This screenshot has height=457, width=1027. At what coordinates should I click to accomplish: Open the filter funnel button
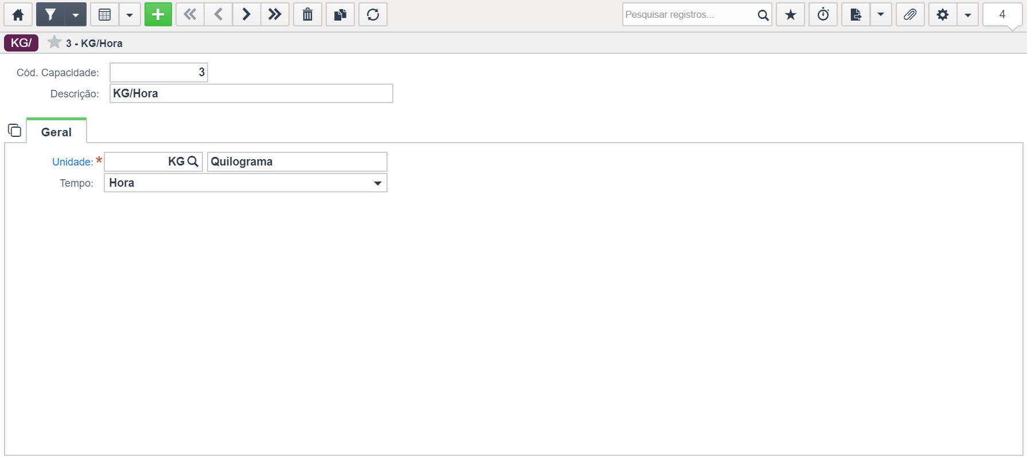point(50,15)
